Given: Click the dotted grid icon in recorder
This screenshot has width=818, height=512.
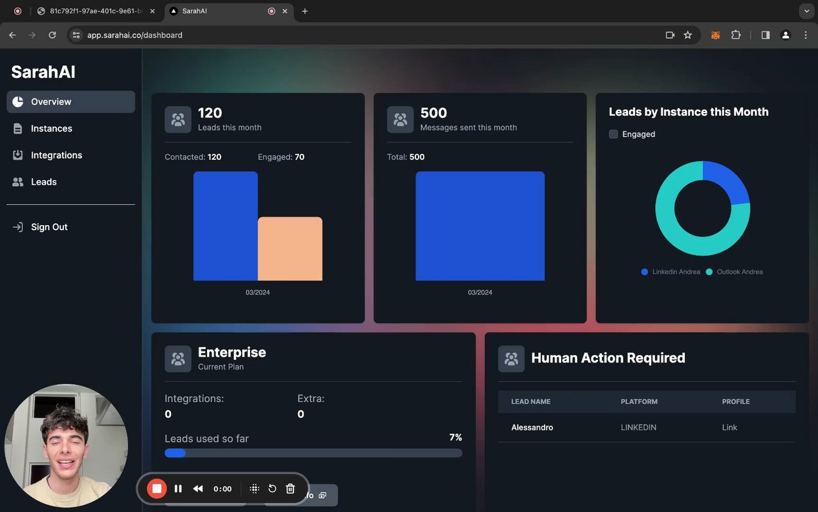Looking at the screenshot, I should click(254, 488).
